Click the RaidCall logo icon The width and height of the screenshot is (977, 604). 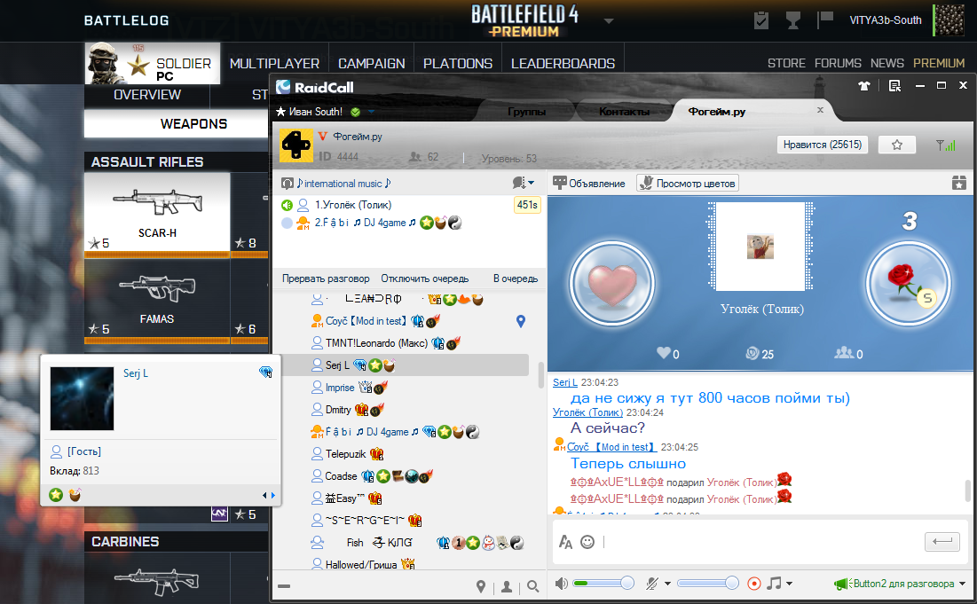pos(283,87)
